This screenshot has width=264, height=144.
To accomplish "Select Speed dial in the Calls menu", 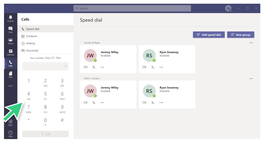I will (x=45, y=29).
